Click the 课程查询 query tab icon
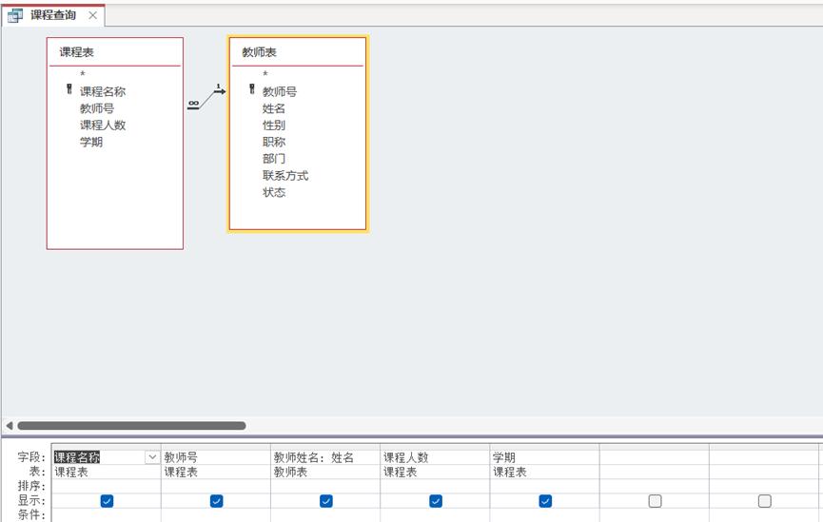The width and height of the screenshot is (823, 522). [14, 15]
